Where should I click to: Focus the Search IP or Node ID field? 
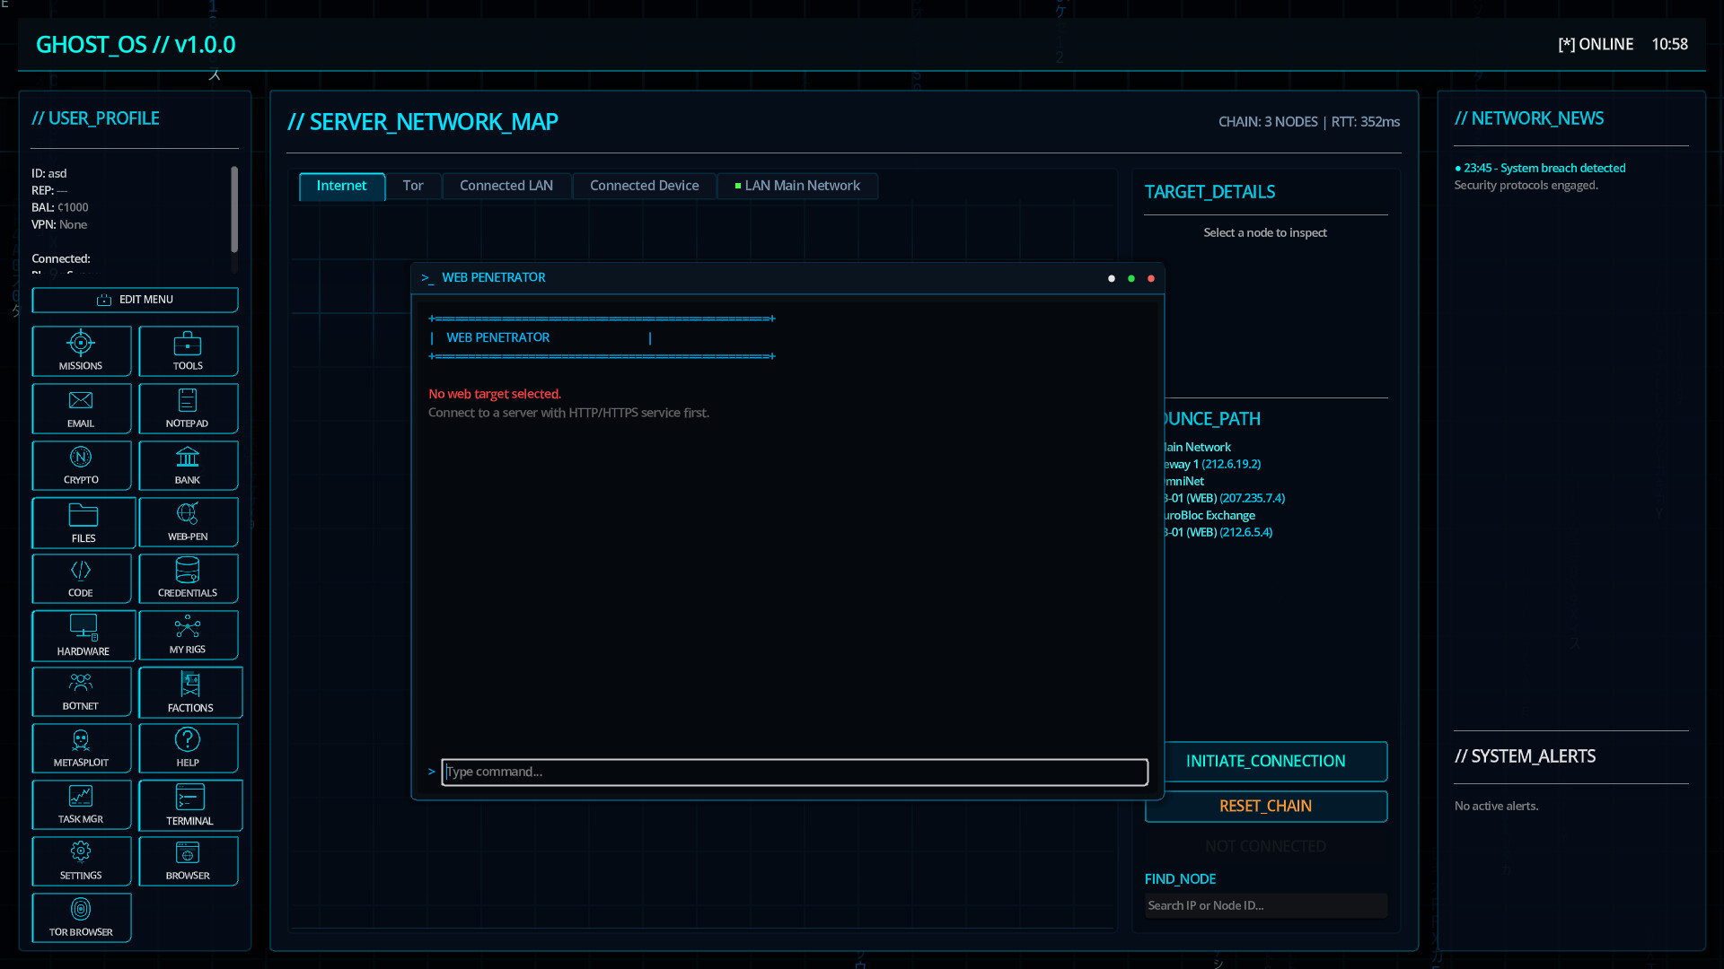[x=1265, y=905]
